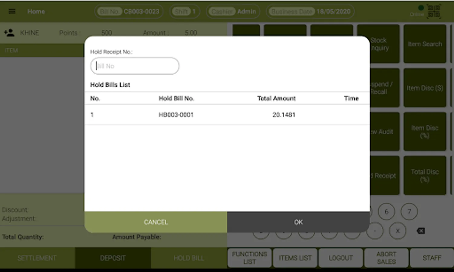454x272 pixels.
Task: Switch to the DEPOSIT tab
Action: (113, 258)
